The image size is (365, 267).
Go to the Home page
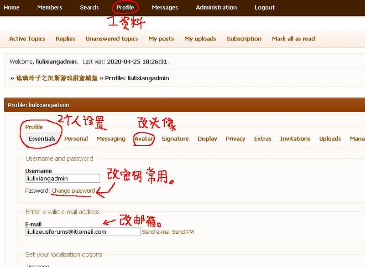11,7
